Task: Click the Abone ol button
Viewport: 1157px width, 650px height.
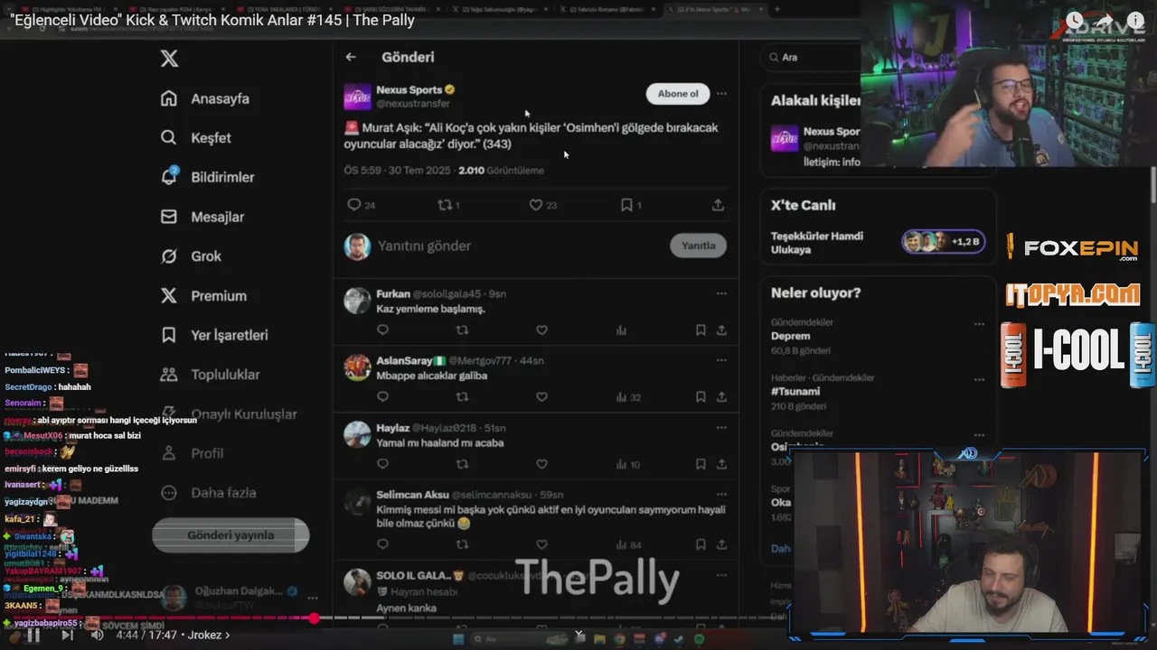Action: [678, 94]
